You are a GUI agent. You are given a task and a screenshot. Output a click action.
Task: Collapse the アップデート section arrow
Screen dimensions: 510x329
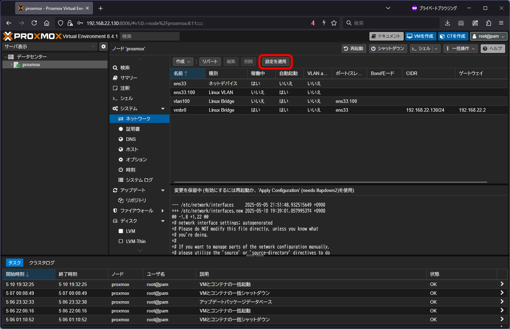tap(163, 190)
